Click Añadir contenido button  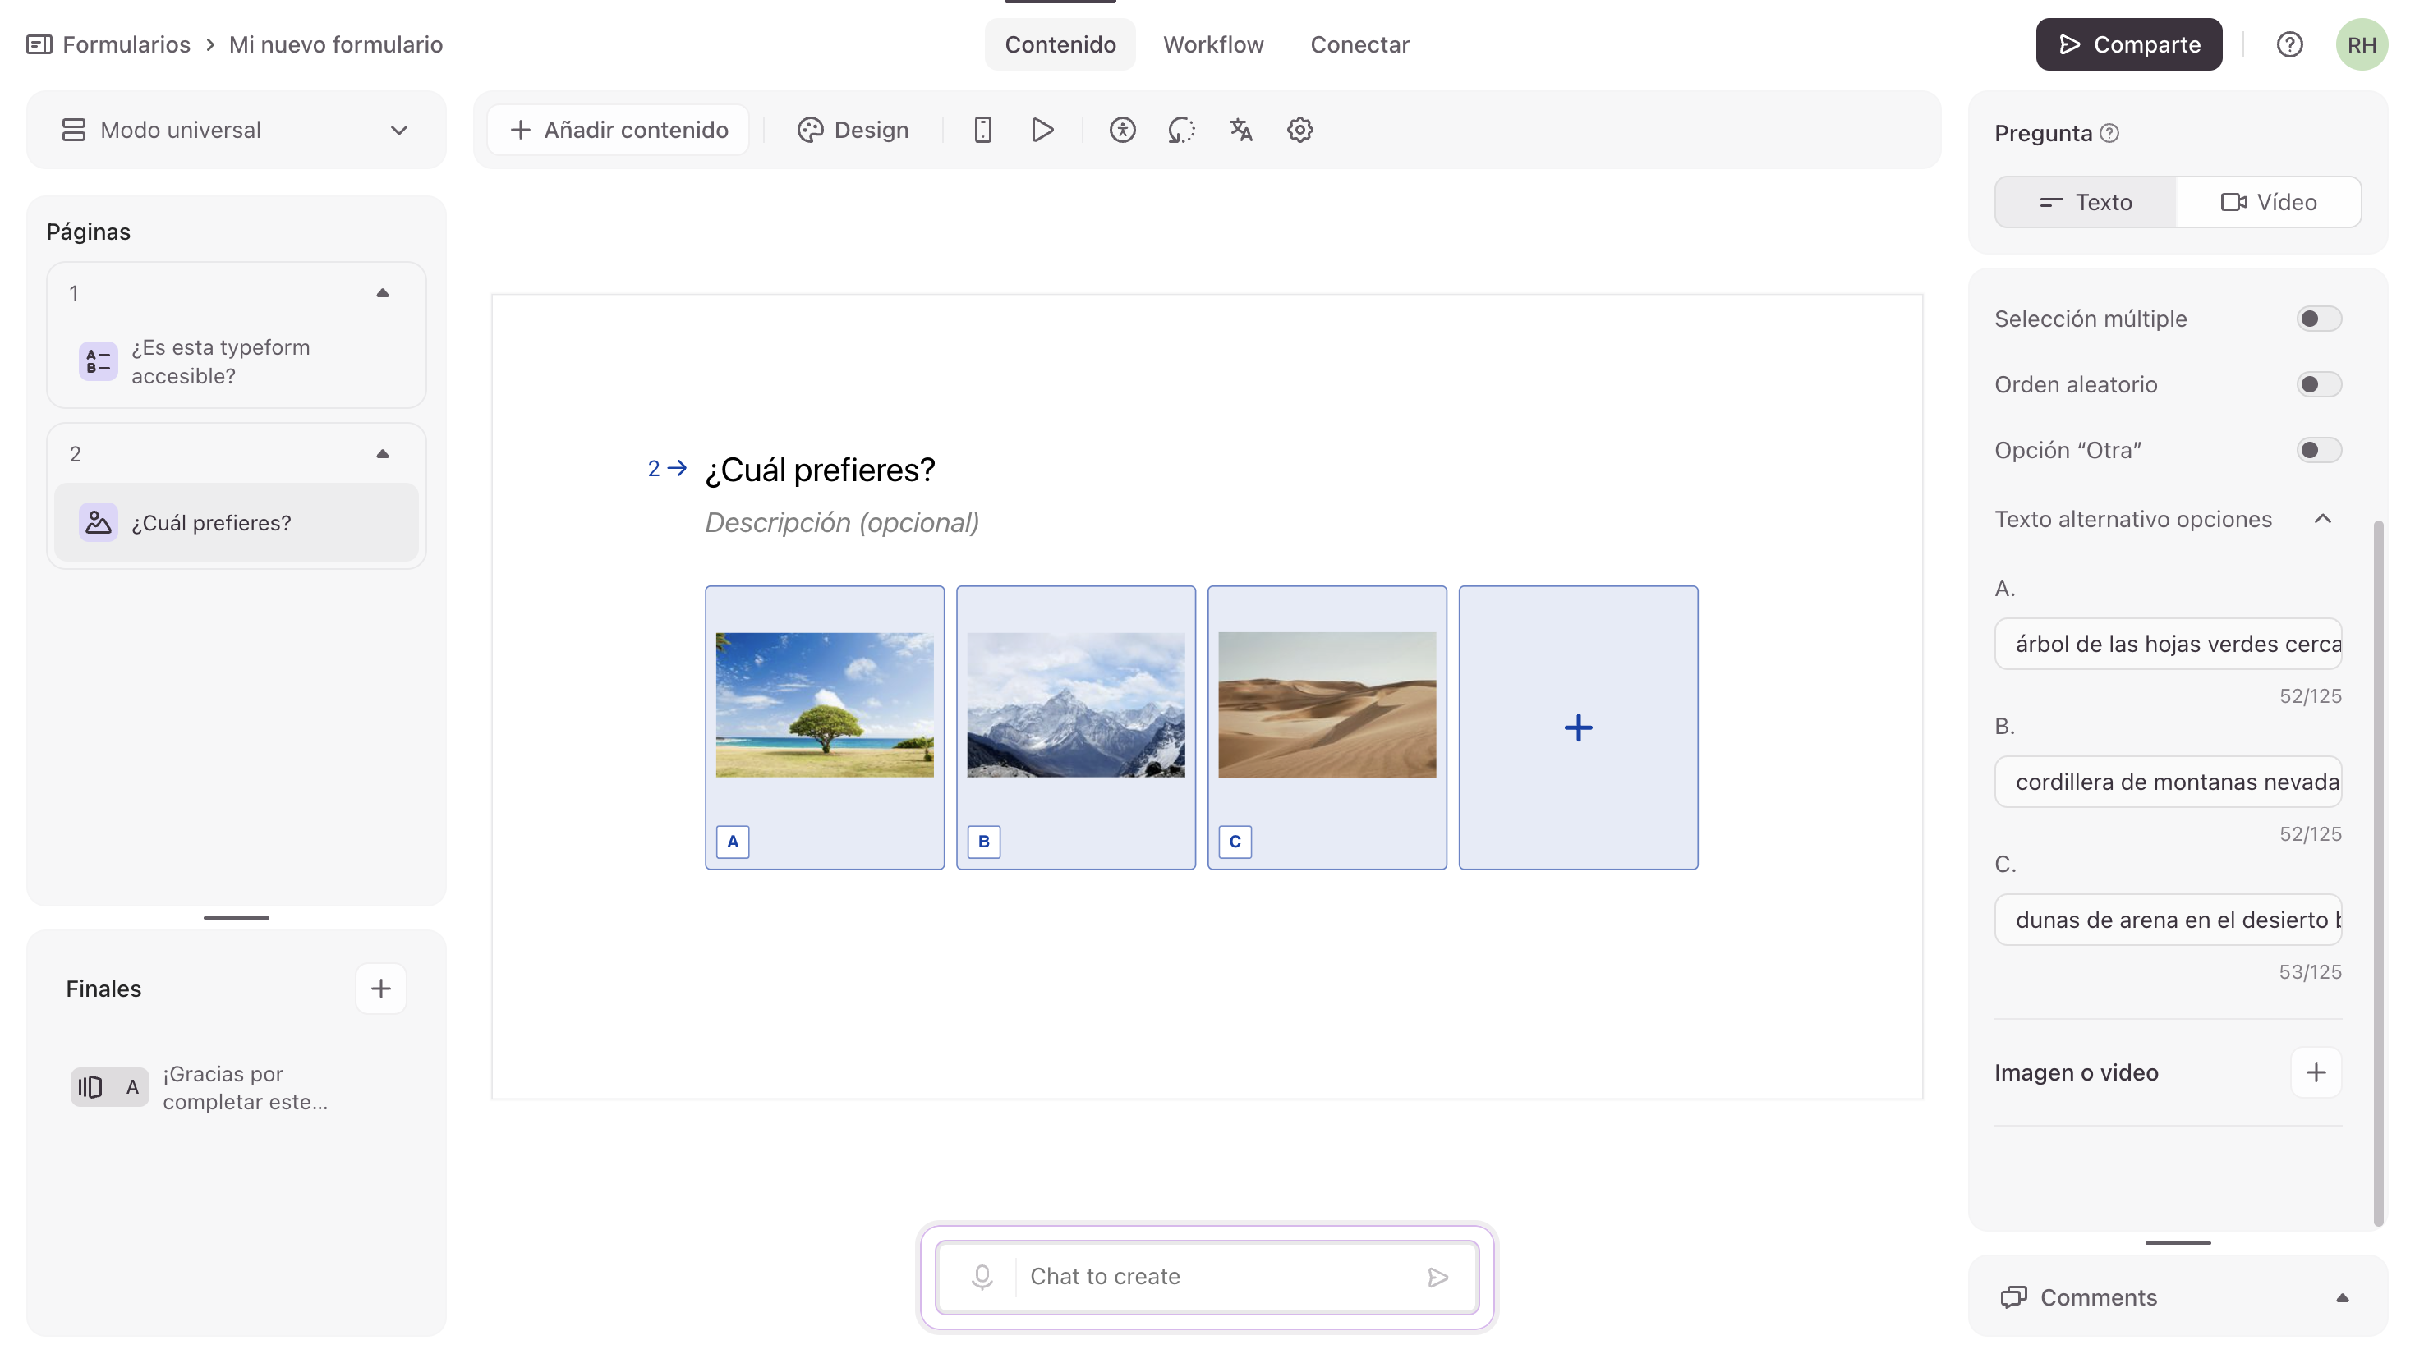[x=619, y=130]
